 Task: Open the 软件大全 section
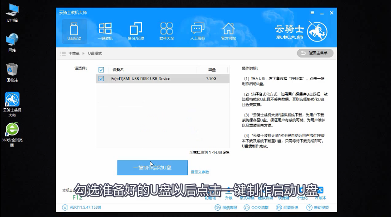point(166,31)
